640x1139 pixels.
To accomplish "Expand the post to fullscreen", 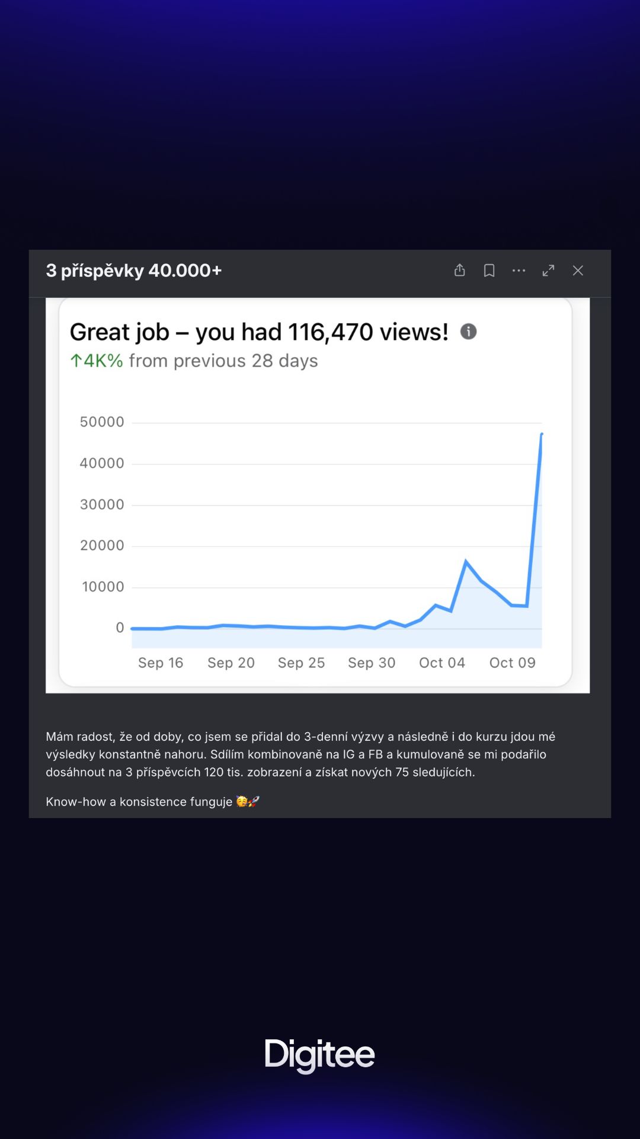I will (549, 271).
